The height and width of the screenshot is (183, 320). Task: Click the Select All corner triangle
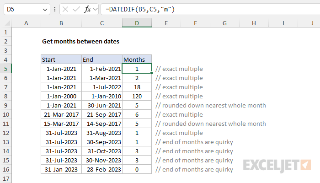7,23
